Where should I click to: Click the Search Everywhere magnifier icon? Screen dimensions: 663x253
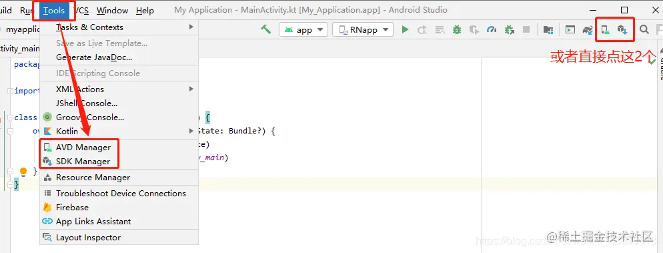[x=644, y=29]
